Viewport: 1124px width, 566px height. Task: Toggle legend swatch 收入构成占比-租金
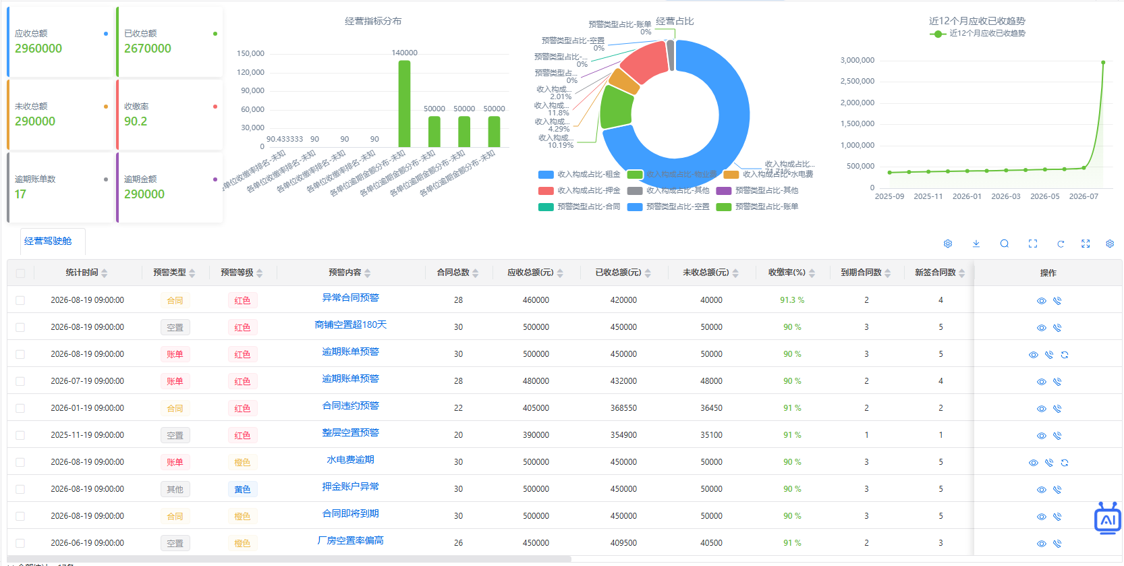pyautogui.click(x=546, y=174)
